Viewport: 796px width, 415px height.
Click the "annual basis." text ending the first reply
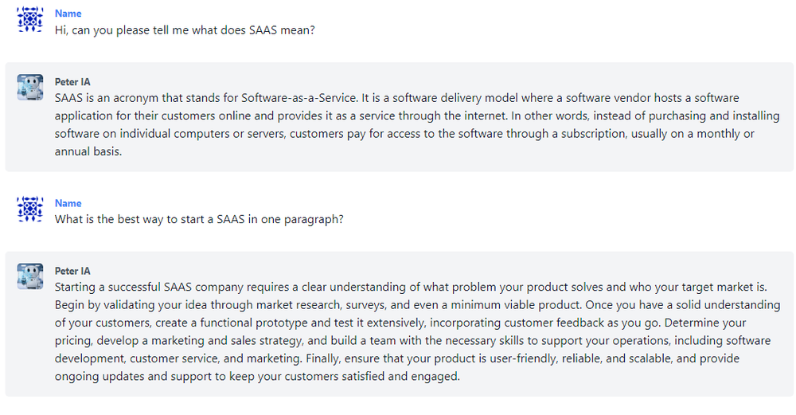[x=88, y=151]
